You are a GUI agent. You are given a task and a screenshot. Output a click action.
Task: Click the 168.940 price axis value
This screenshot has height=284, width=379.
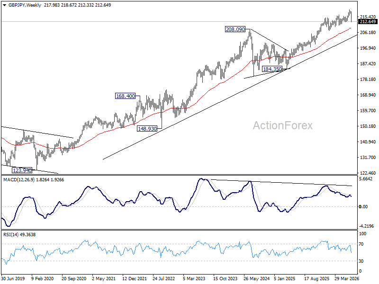[368, 95]
